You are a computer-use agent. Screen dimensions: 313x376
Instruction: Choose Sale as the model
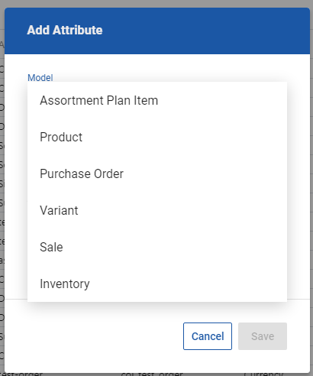pyautogui.click(x=157, y=247)
